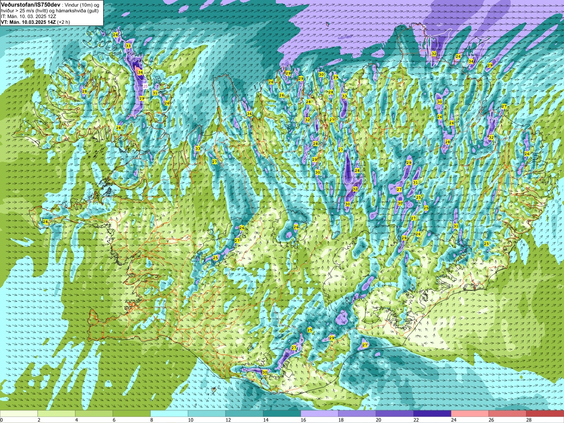This screenshot has width=564, height=423.
Task: Click the legend scale tick number 8
Action: [152, 420]
